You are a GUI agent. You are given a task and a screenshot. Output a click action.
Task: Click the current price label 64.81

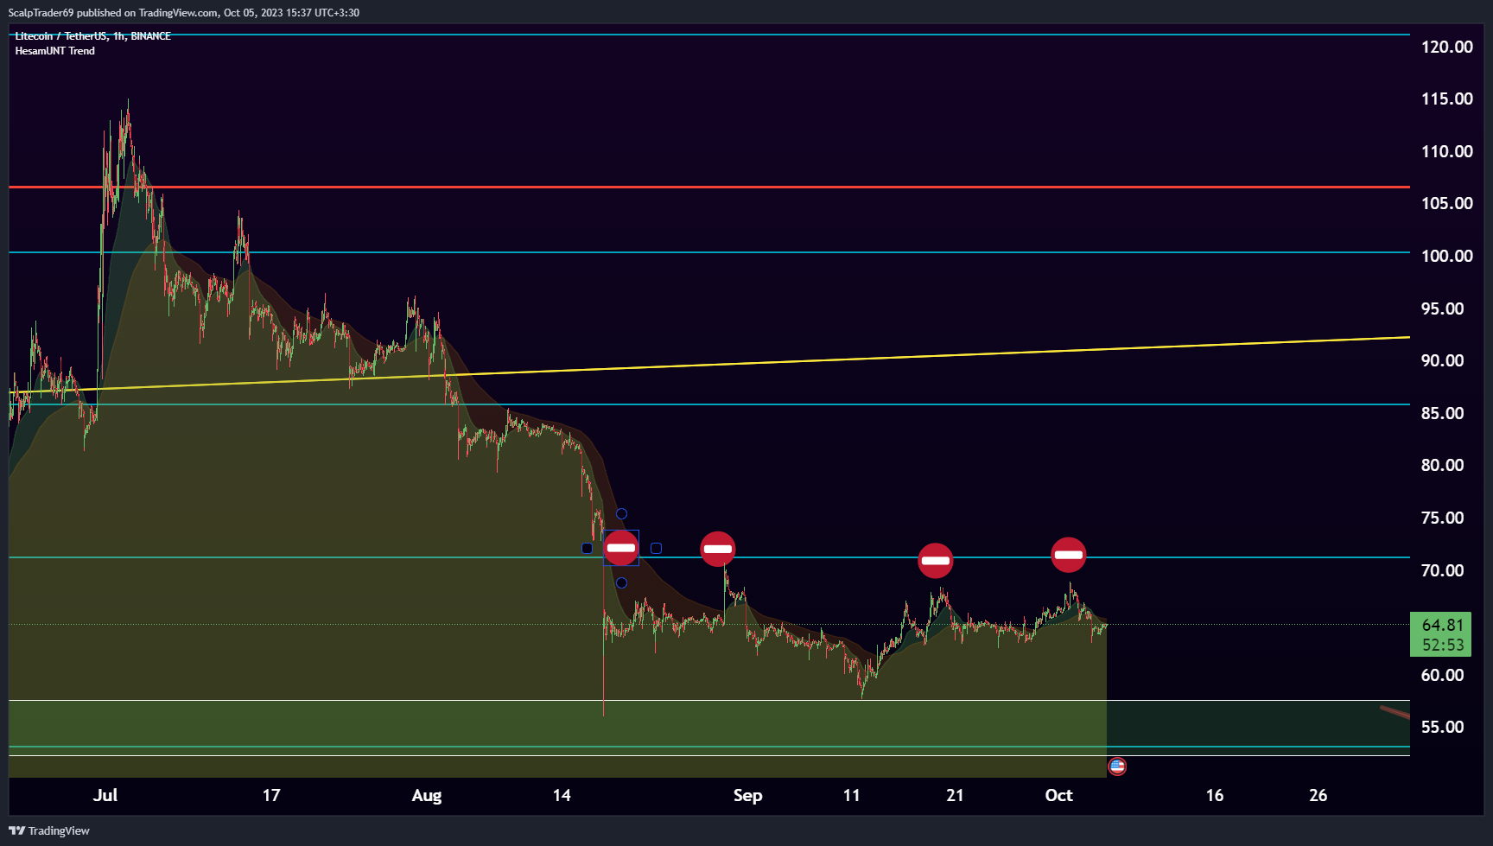(1443, 625)
